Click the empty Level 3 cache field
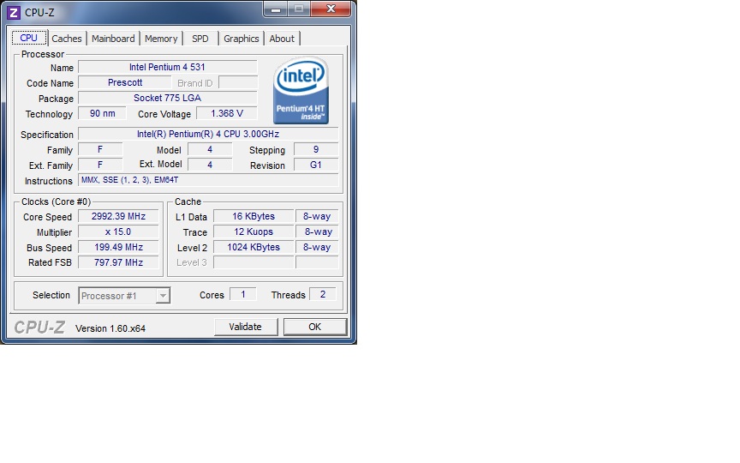740x463 pixels. pos(254,262)
